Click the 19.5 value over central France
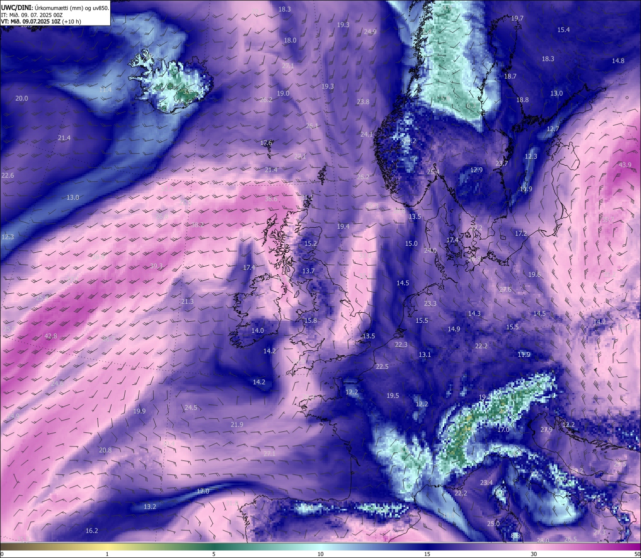Screen dimensions: 641x558 coord(393,395)
